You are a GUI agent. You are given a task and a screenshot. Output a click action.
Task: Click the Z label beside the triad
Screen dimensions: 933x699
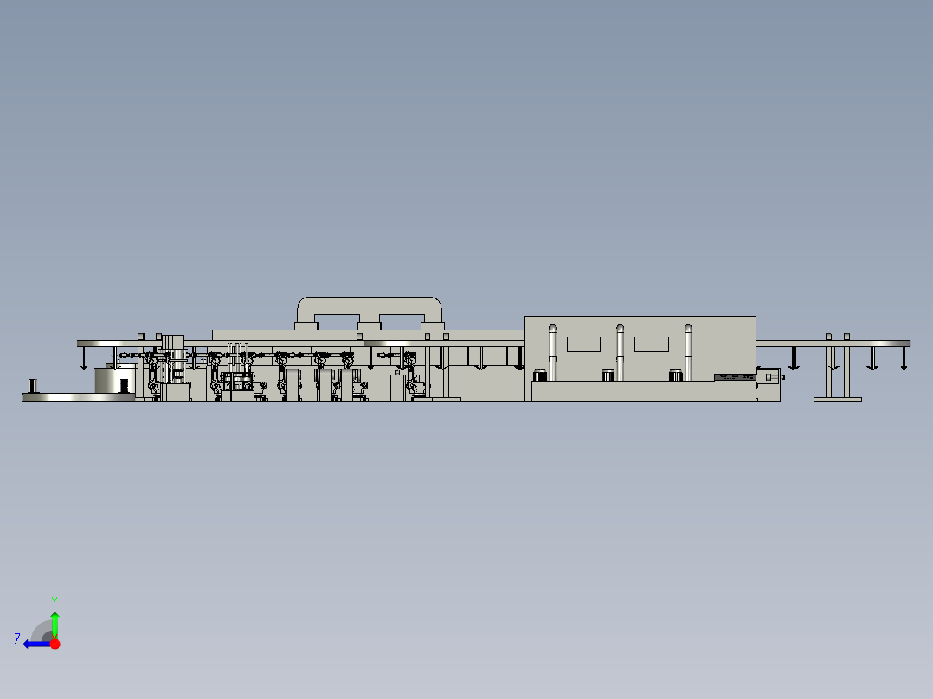[x=17, y=639]
